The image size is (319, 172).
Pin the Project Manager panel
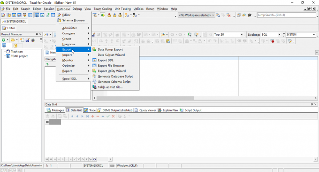pyautogui.click(x=37, y=34)
